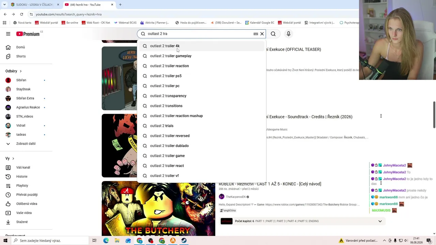Select suggestion outlast 2 trailer dublado
436x245 pixels.
pos(202,146)
